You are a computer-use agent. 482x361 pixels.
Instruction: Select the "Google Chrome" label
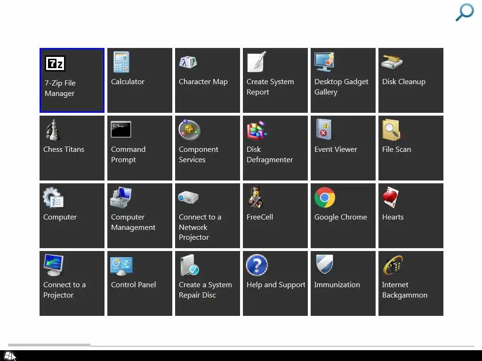pos(341,217)
